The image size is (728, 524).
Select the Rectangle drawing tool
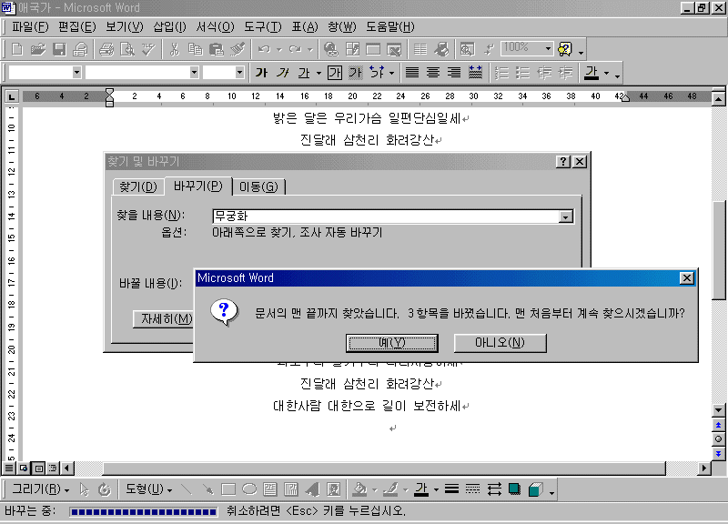228,489
